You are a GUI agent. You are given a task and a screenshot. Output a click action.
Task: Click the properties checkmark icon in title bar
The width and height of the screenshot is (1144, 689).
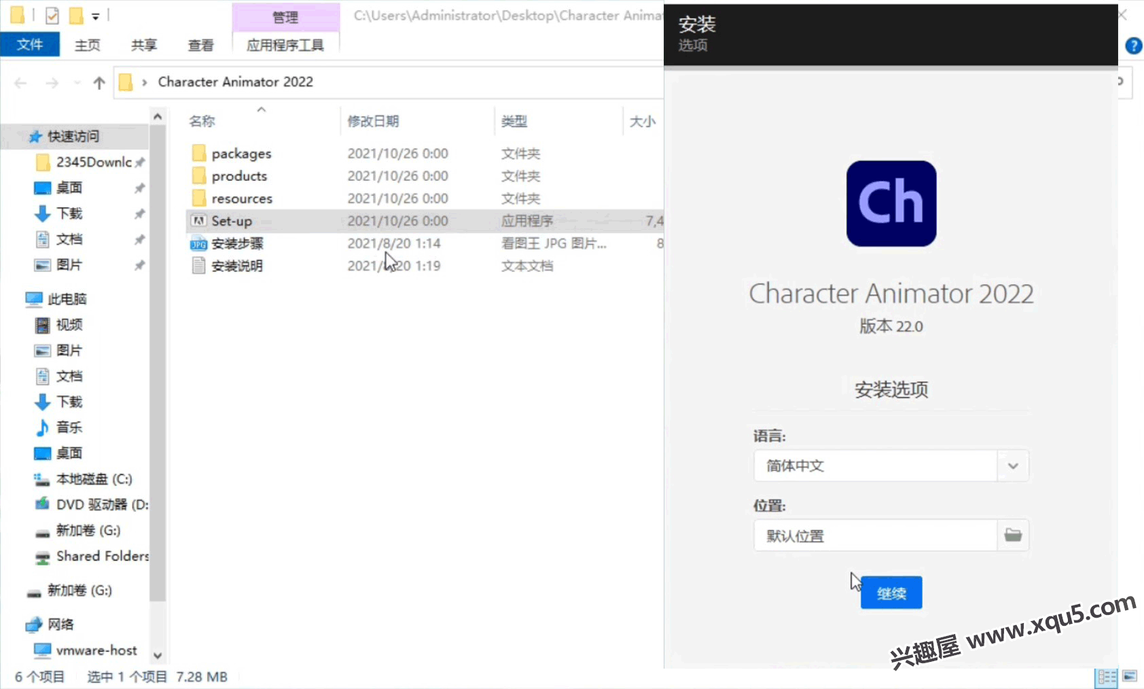pos(52,15)
